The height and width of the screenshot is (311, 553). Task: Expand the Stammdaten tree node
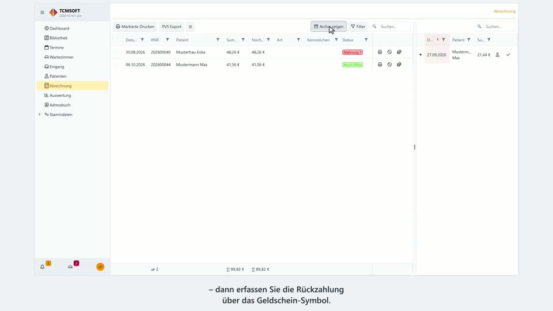tap(40, 114)
